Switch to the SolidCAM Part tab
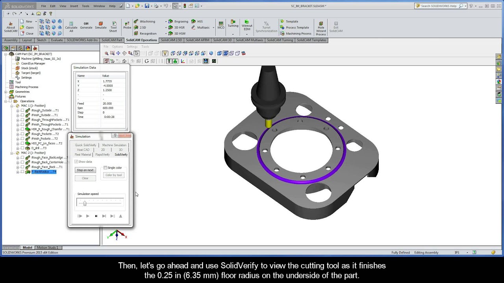This screenshot has height=283, width=504. (112, 40)
